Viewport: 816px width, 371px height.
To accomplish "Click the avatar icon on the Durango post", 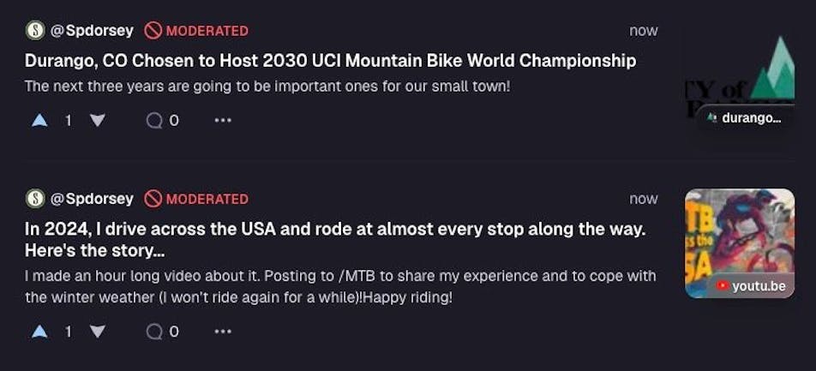I will (35, 31).
